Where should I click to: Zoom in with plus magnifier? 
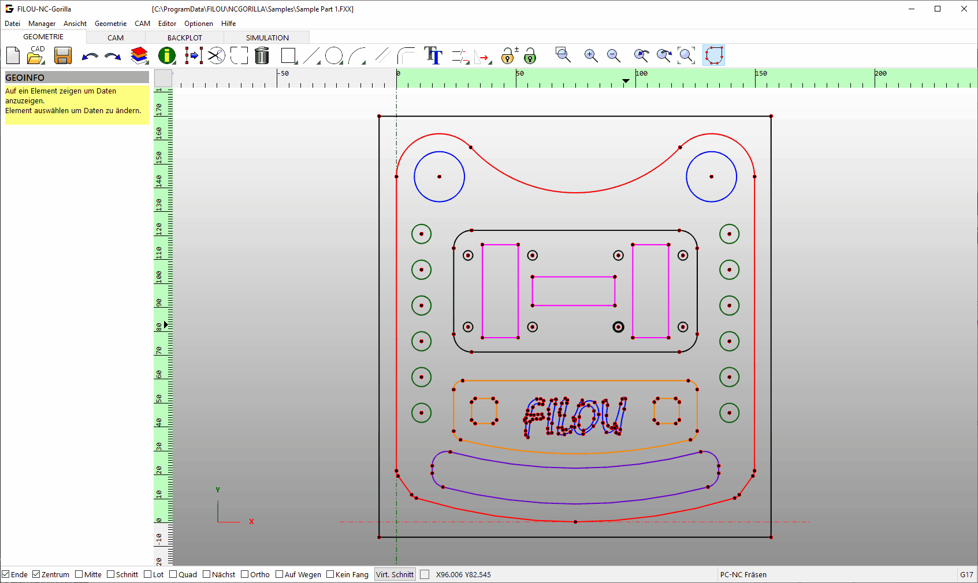tap(591, 56)
